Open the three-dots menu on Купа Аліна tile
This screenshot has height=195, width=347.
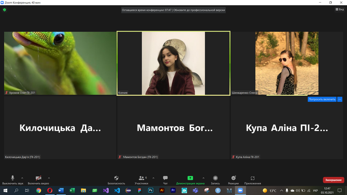[340, 99]
